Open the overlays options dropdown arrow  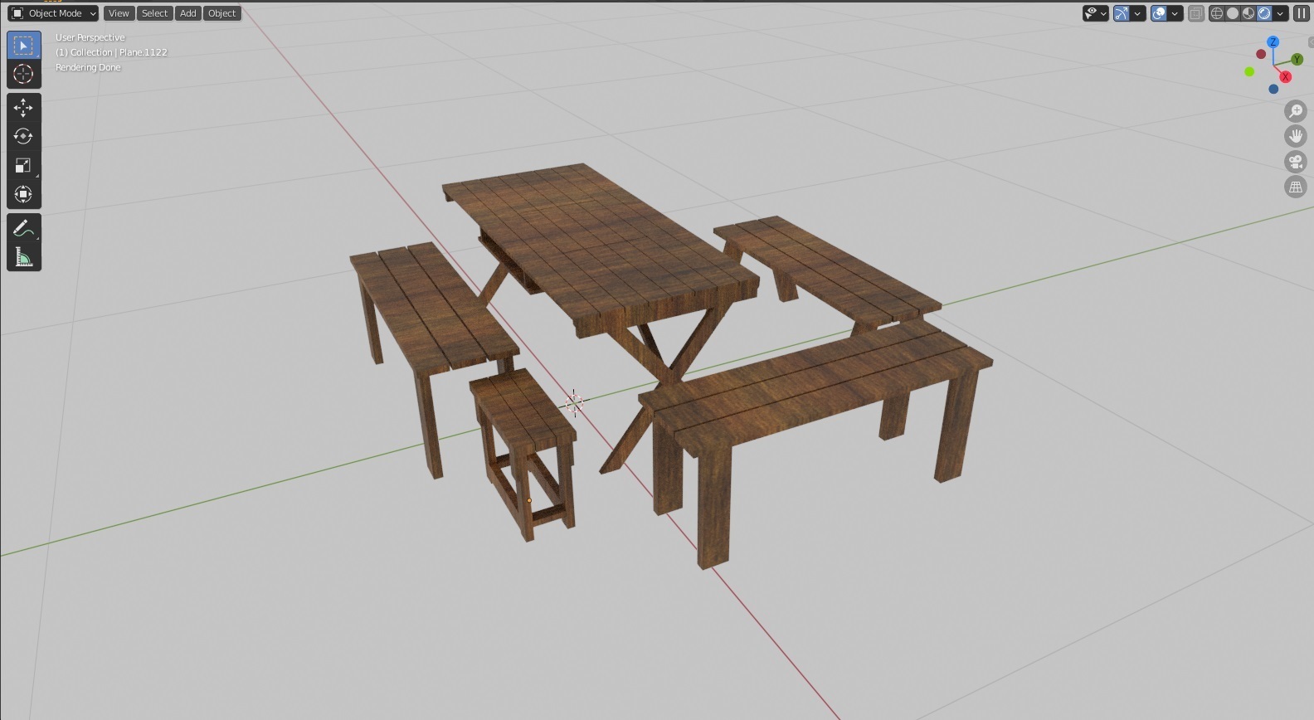tap(1175, 13)
